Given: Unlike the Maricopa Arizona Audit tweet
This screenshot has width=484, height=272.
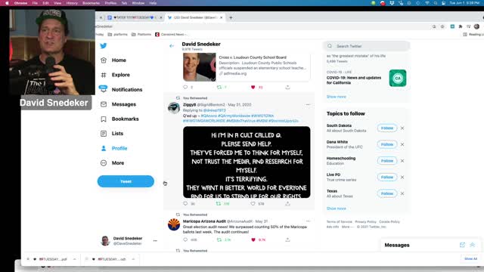Looking at the screenshot, I should click(x=253, y=240).
